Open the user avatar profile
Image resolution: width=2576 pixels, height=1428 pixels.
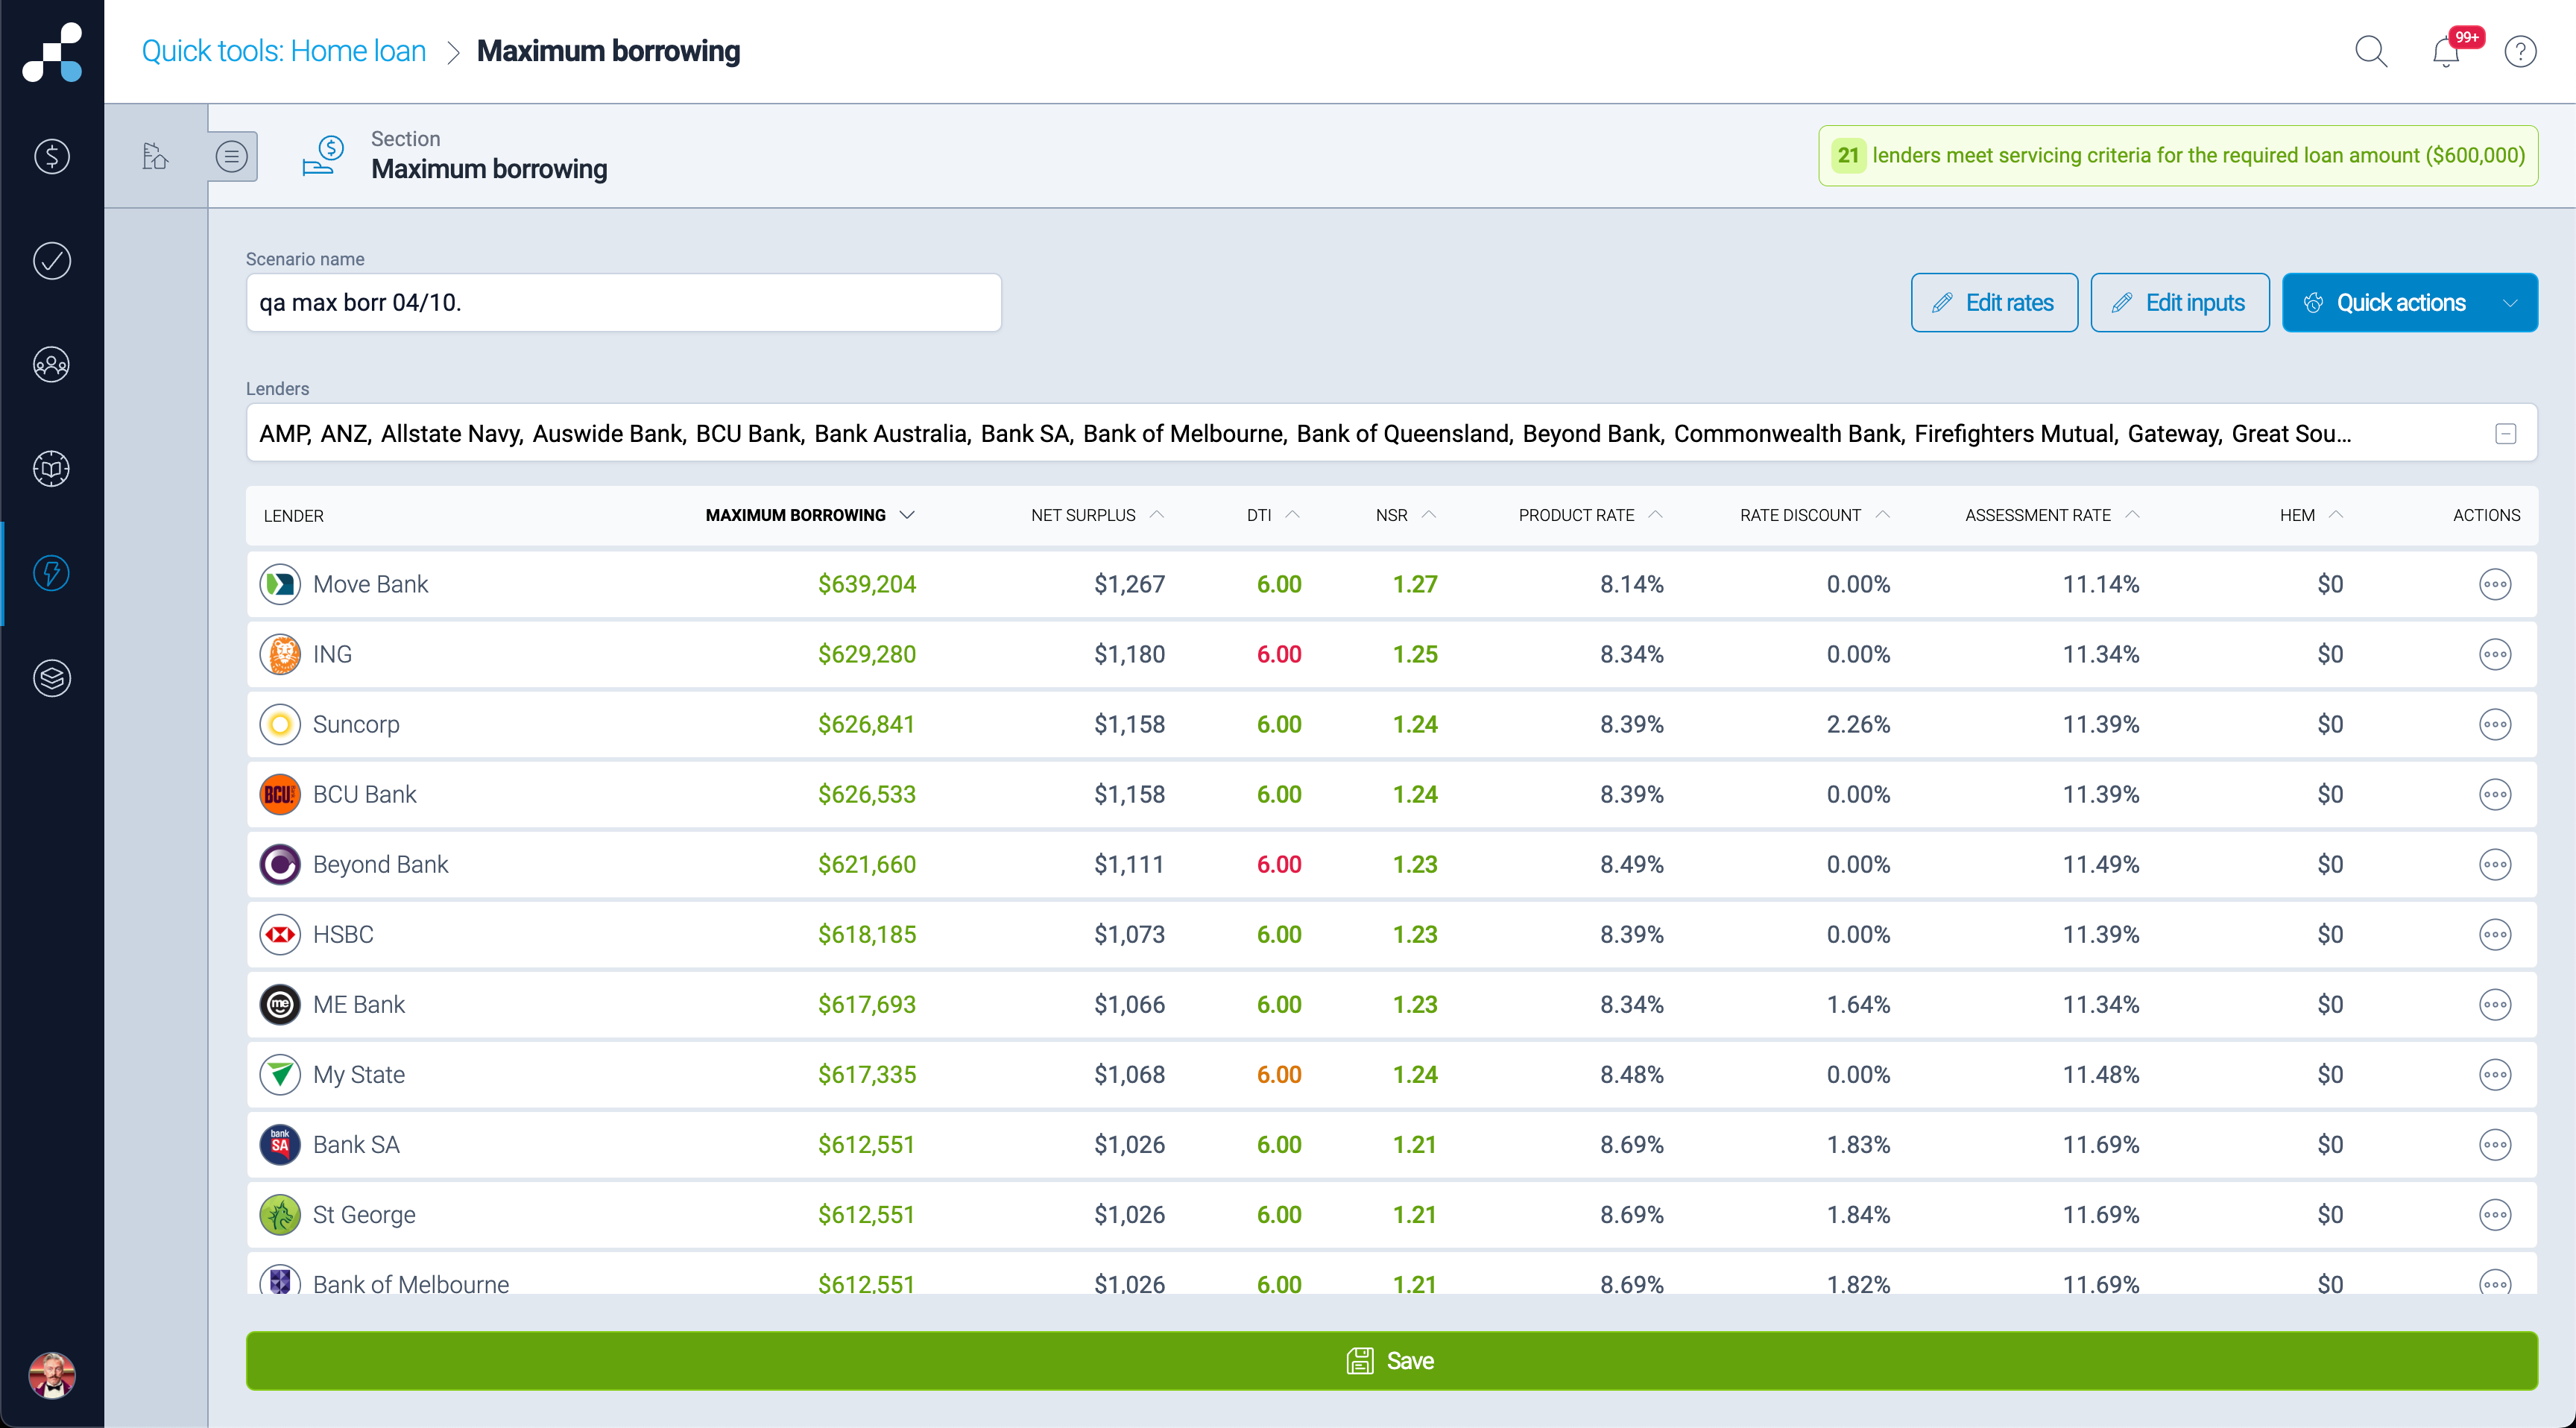52,1376
